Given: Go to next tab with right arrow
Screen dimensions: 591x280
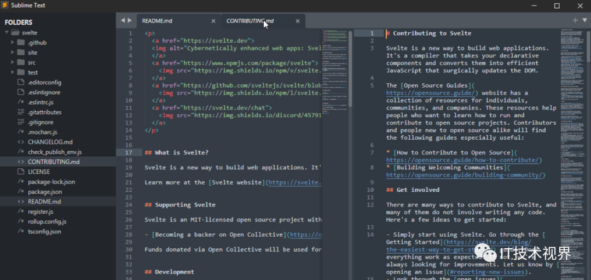Looking at the screenshot, I should pyautogui.click(x=130, y=20).
